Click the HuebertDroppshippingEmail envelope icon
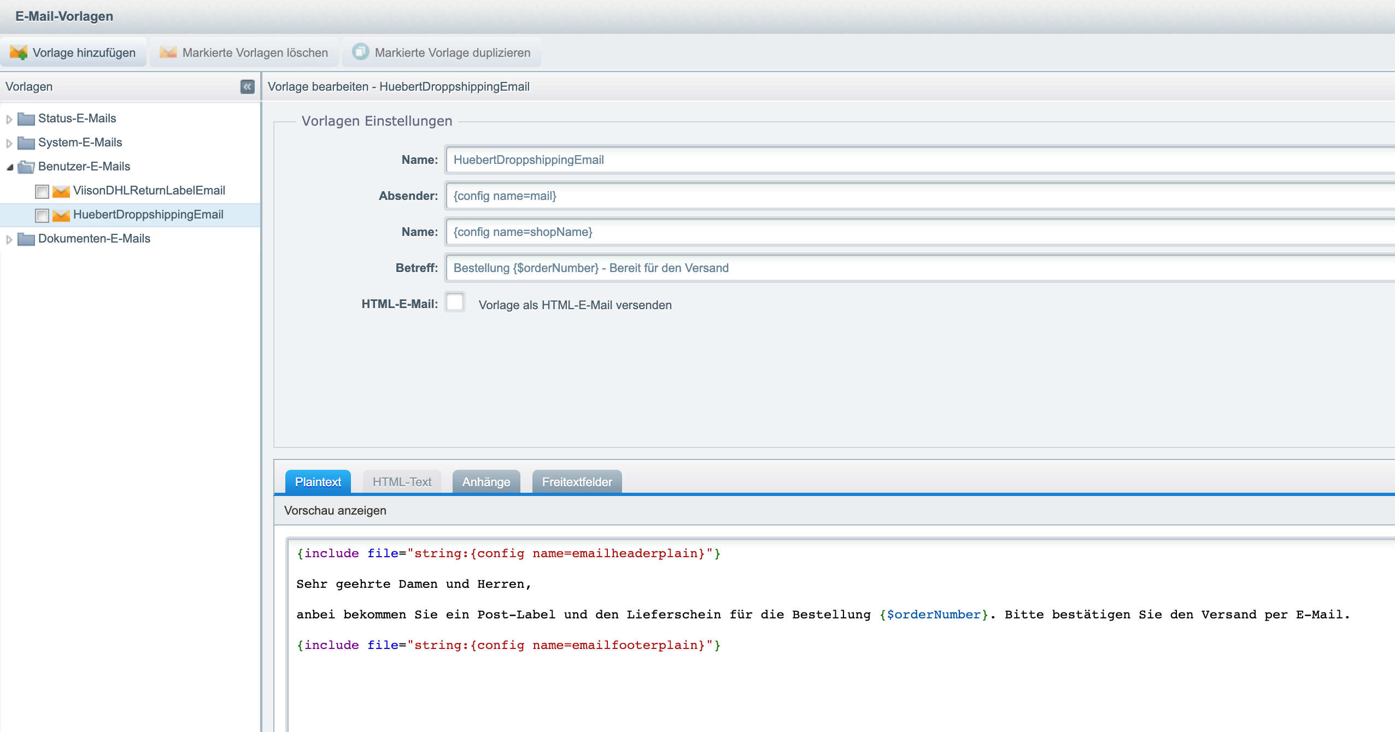 (x=61, y=215)
